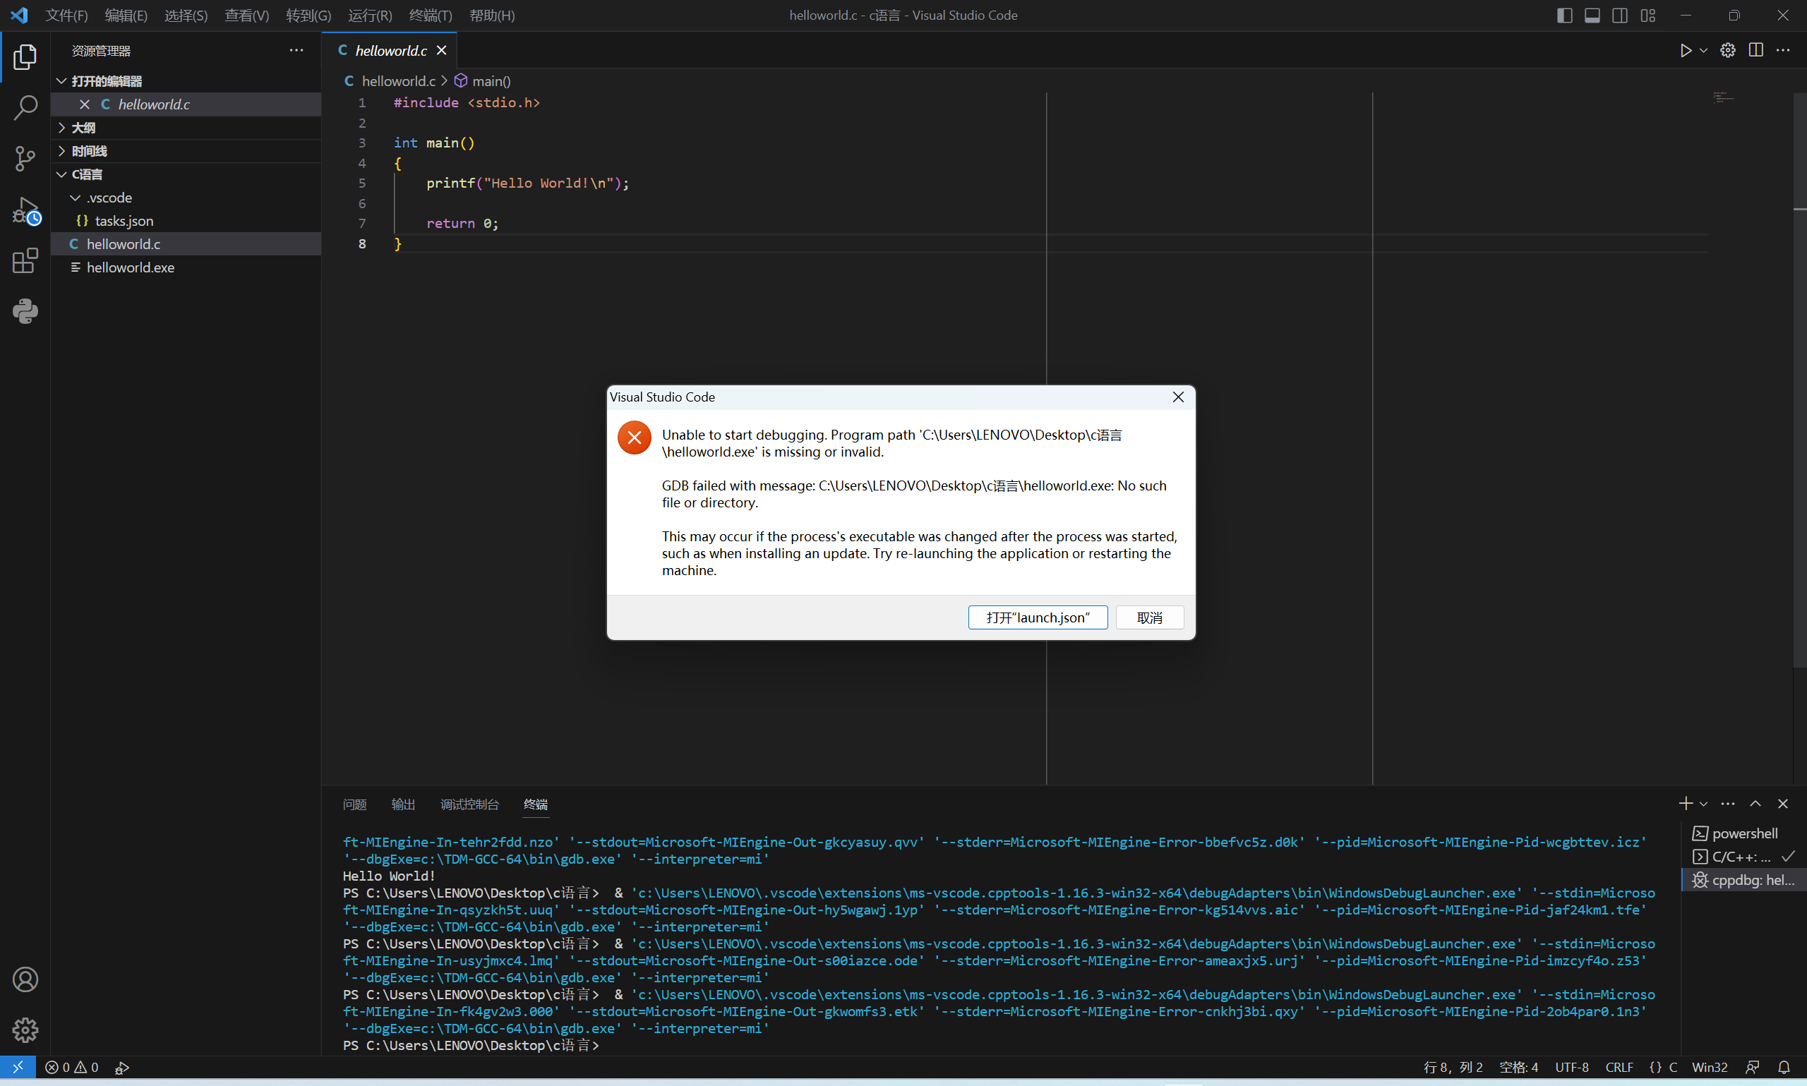Click the split editor right icon

1755,51
